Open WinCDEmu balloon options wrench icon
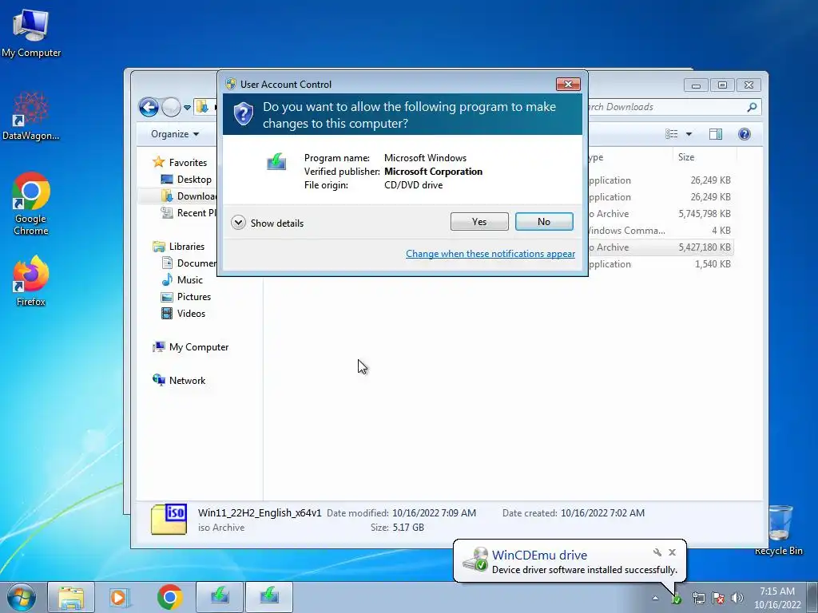This screenshot has width=818, height=613. 657,552
